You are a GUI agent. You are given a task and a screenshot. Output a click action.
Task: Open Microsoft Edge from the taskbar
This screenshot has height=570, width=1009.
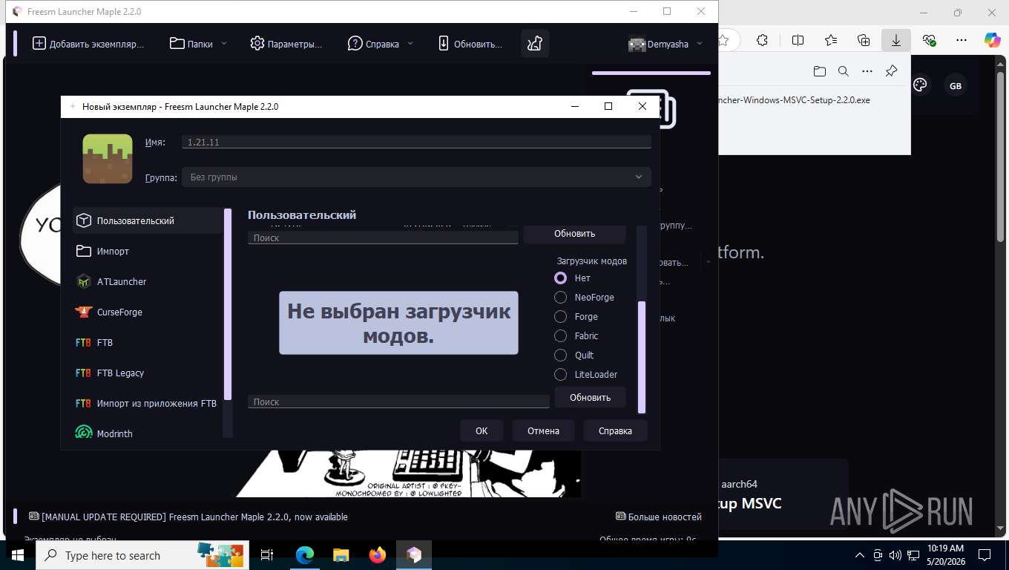[304, 555]
